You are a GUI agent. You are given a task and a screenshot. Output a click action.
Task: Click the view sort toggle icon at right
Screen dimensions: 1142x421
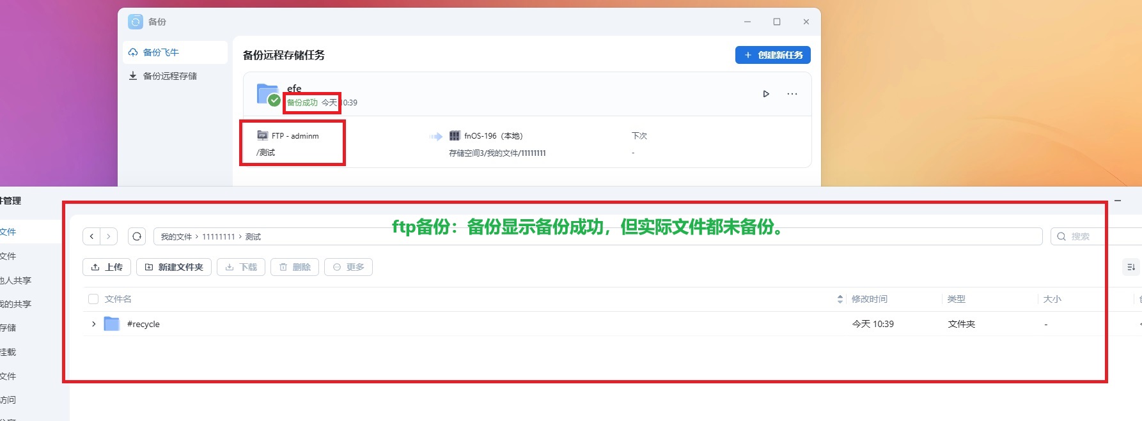point(1131,267)
